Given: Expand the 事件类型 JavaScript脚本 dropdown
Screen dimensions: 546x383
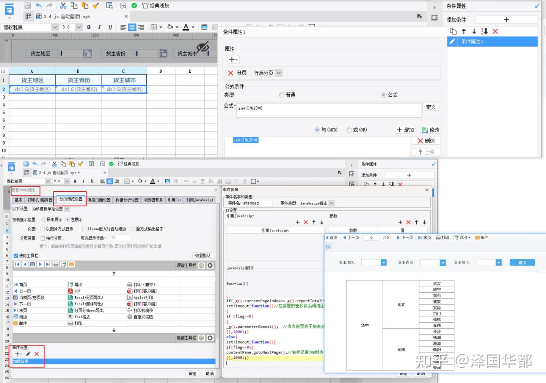Looking at the screenshot, I should pos(331,203).
